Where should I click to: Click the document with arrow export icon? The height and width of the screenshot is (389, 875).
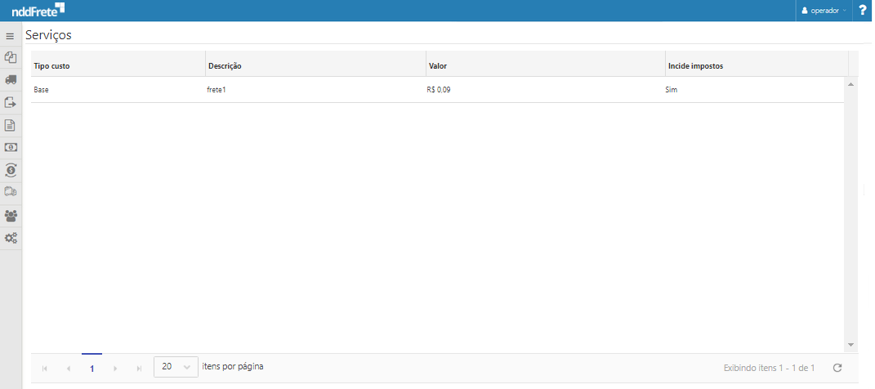coord(11,102)
